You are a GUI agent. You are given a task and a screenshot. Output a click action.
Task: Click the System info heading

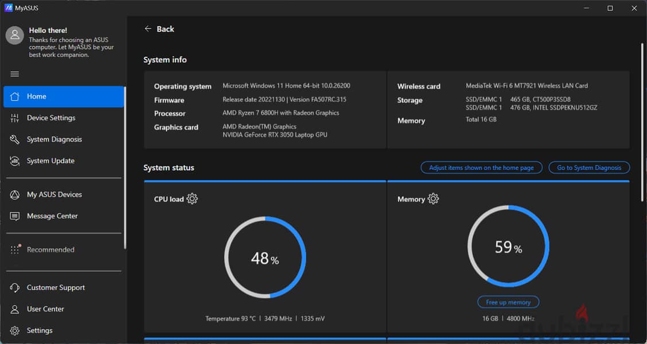tap(165, 60)
